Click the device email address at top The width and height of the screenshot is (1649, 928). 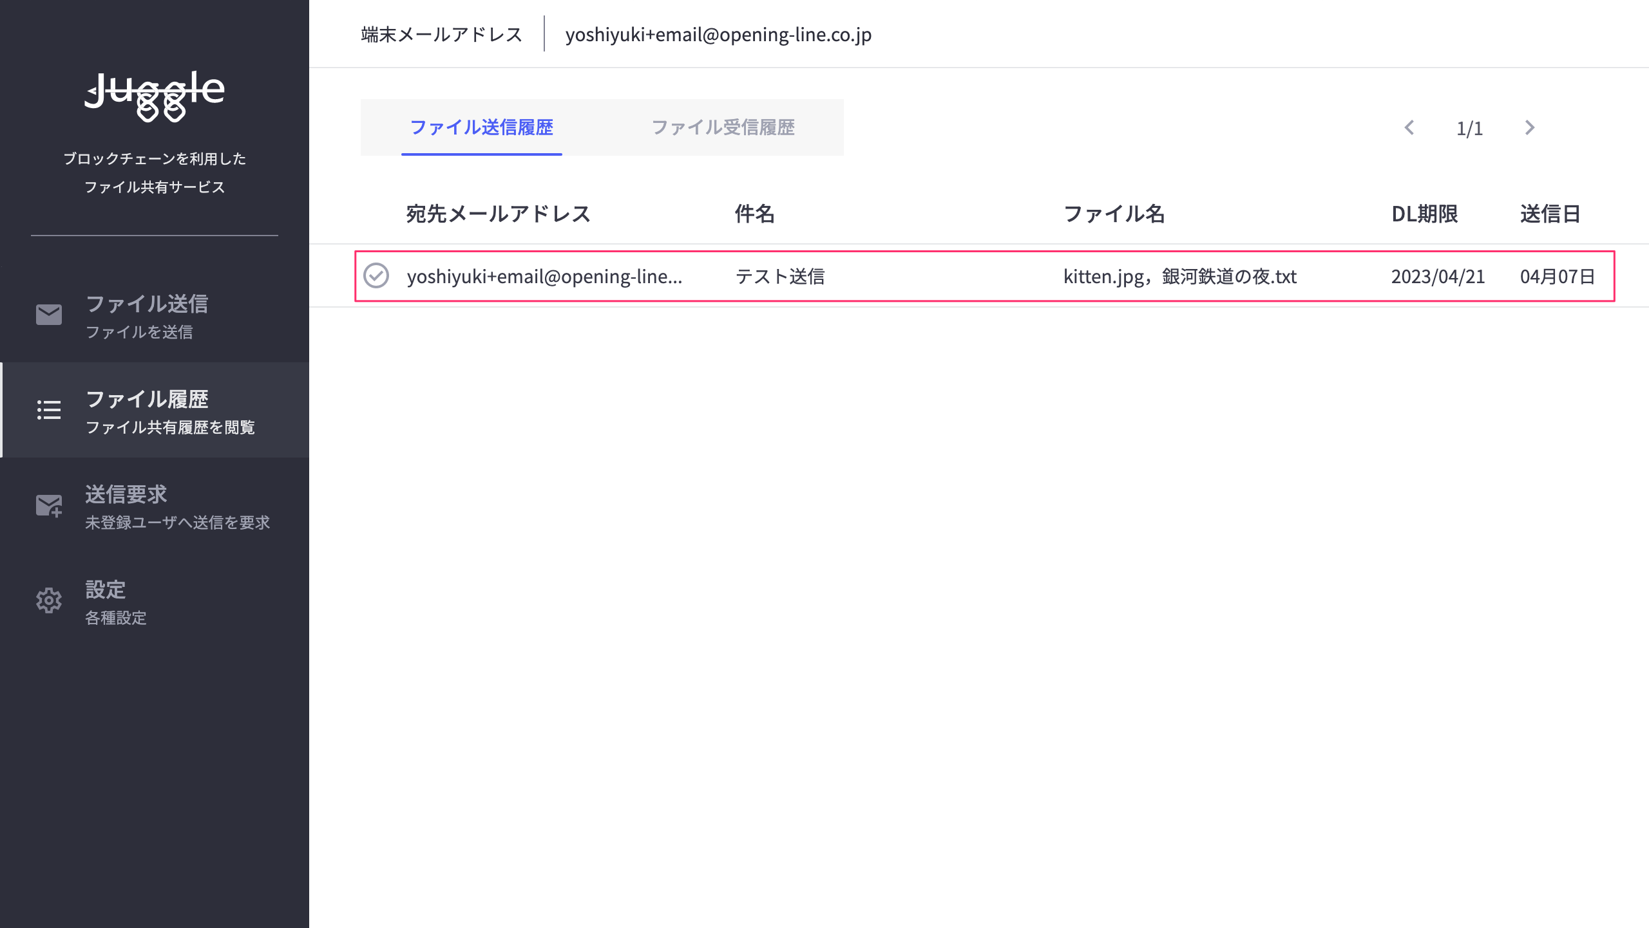tap(718, 35)
